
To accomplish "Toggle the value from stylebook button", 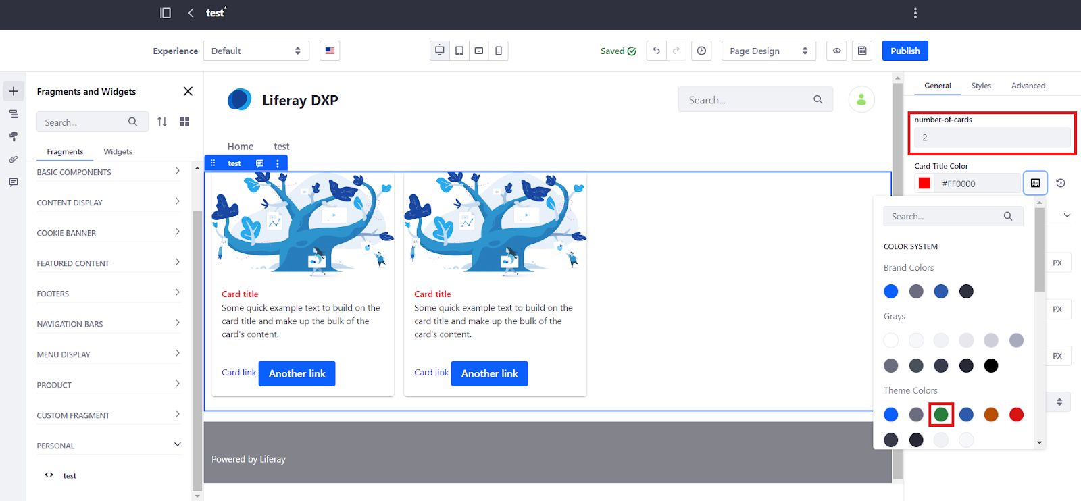I will point(1035,183).
